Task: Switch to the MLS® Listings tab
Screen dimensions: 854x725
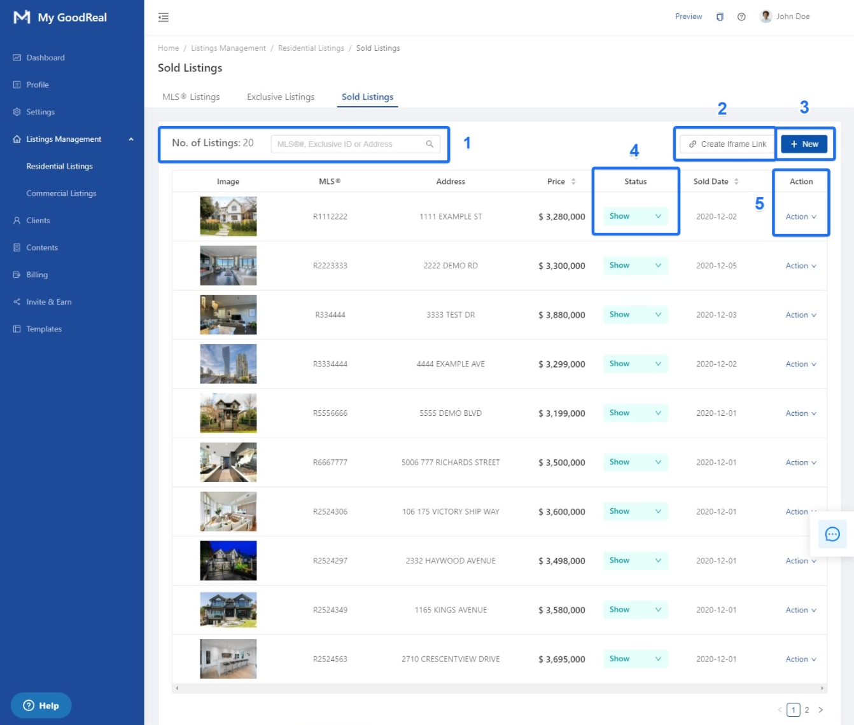Action: coord(191,97)
